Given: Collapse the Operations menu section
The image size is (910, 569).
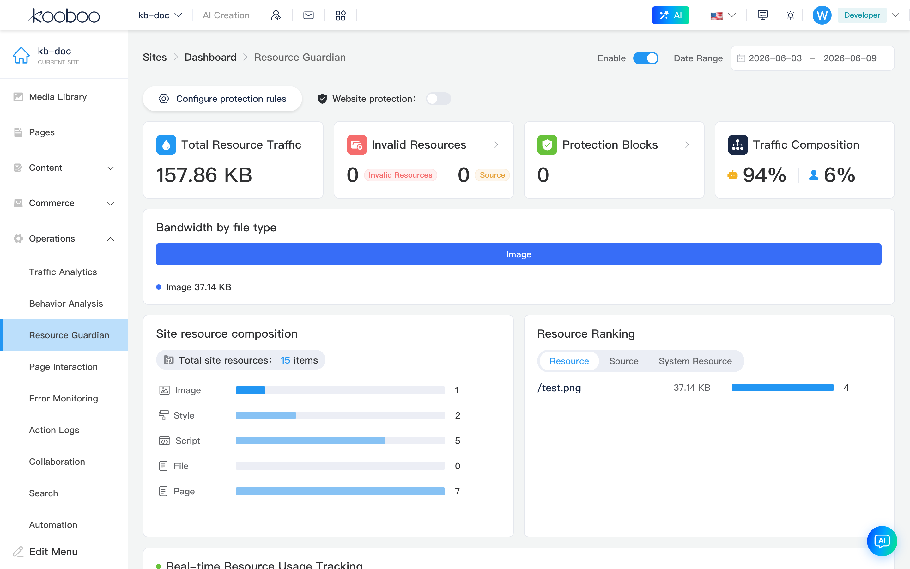Looking at the screenshot, I should pos(64,239).
